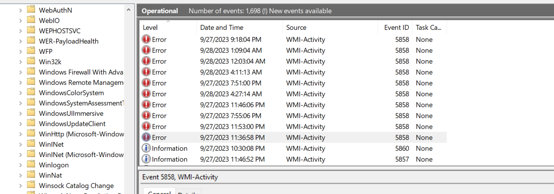This screenshot has height=194, width=554.
Task: Select the 9/27/2023 11:53:00 PM error event
Action: (x=293, y=126)
